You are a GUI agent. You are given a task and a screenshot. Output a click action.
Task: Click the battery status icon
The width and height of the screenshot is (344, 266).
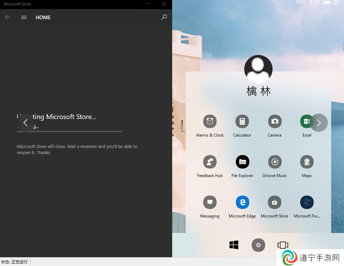(x=326, y=2)
